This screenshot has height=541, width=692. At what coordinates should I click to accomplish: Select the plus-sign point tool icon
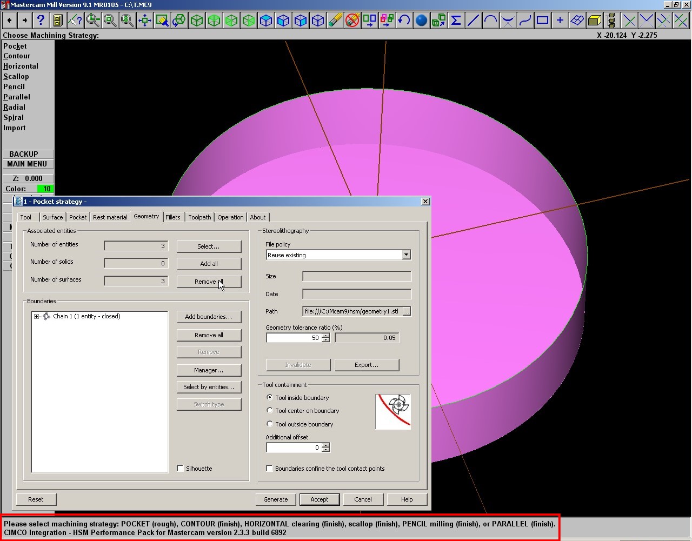tap(560, 21)
